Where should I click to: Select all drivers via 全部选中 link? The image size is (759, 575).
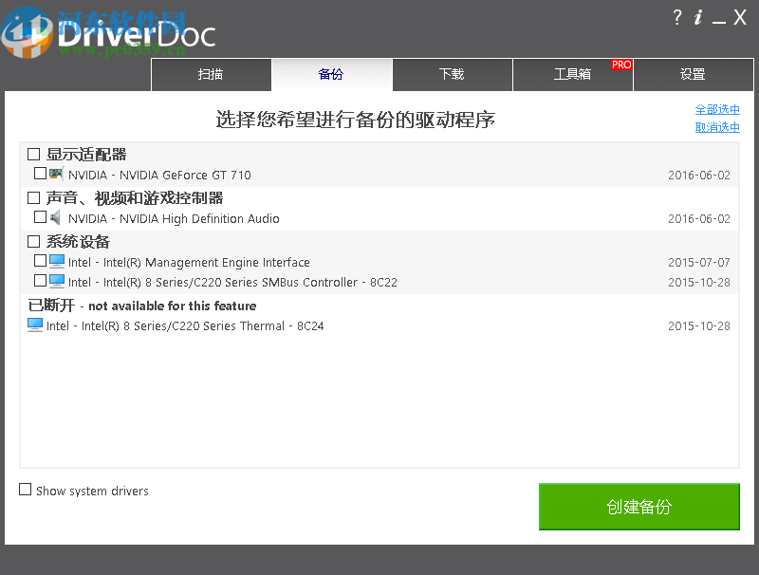pos(716,109)
